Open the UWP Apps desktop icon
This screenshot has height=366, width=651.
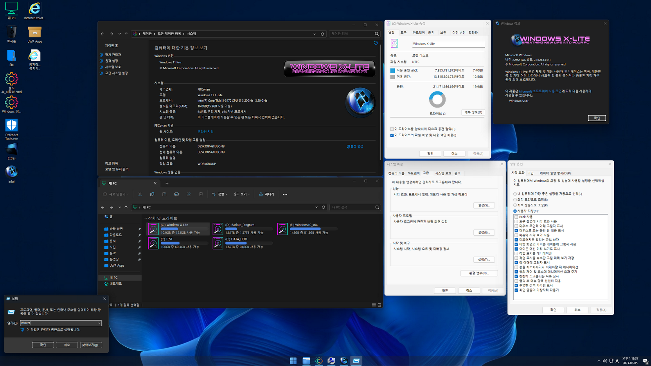click(34, 34)
